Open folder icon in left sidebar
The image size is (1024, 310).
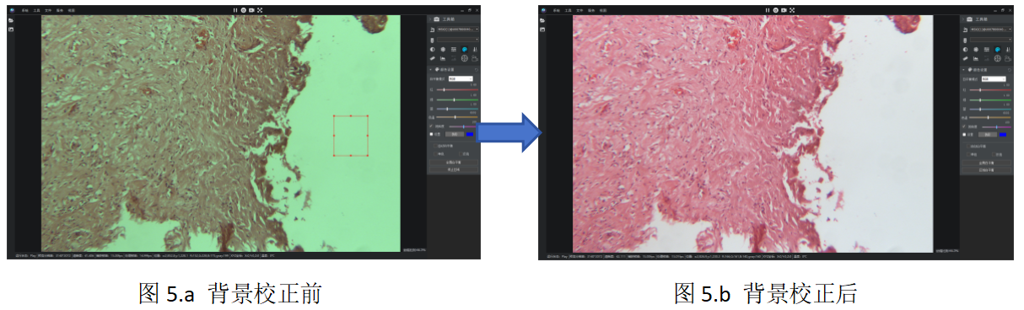[x=12, y=20]
